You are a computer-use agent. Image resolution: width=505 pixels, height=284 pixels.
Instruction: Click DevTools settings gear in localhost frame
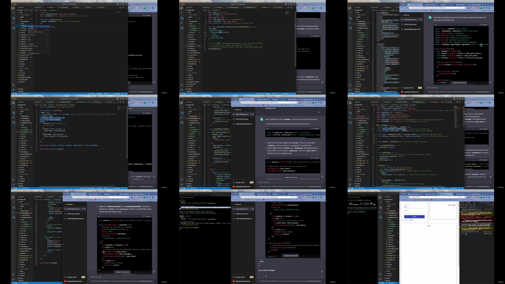488,203
